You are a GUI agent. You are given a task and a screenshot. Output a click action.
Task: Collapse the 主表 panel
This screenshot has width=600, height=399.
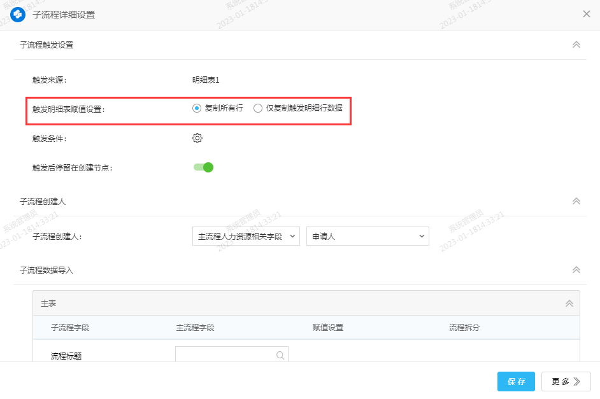coord(569,304)
